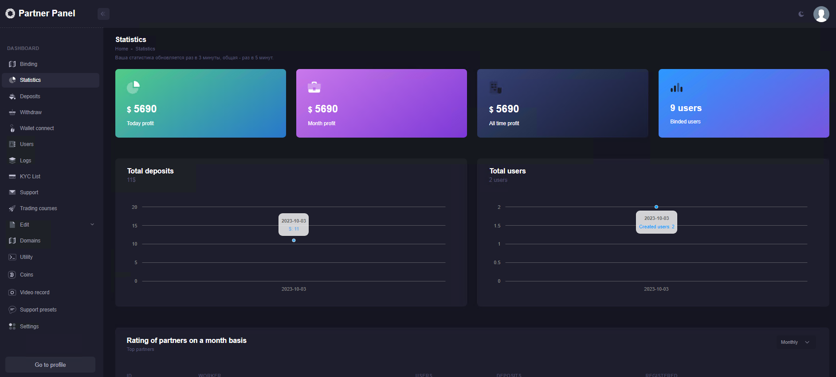Click the Binding sidebar icon

point(12,64)
